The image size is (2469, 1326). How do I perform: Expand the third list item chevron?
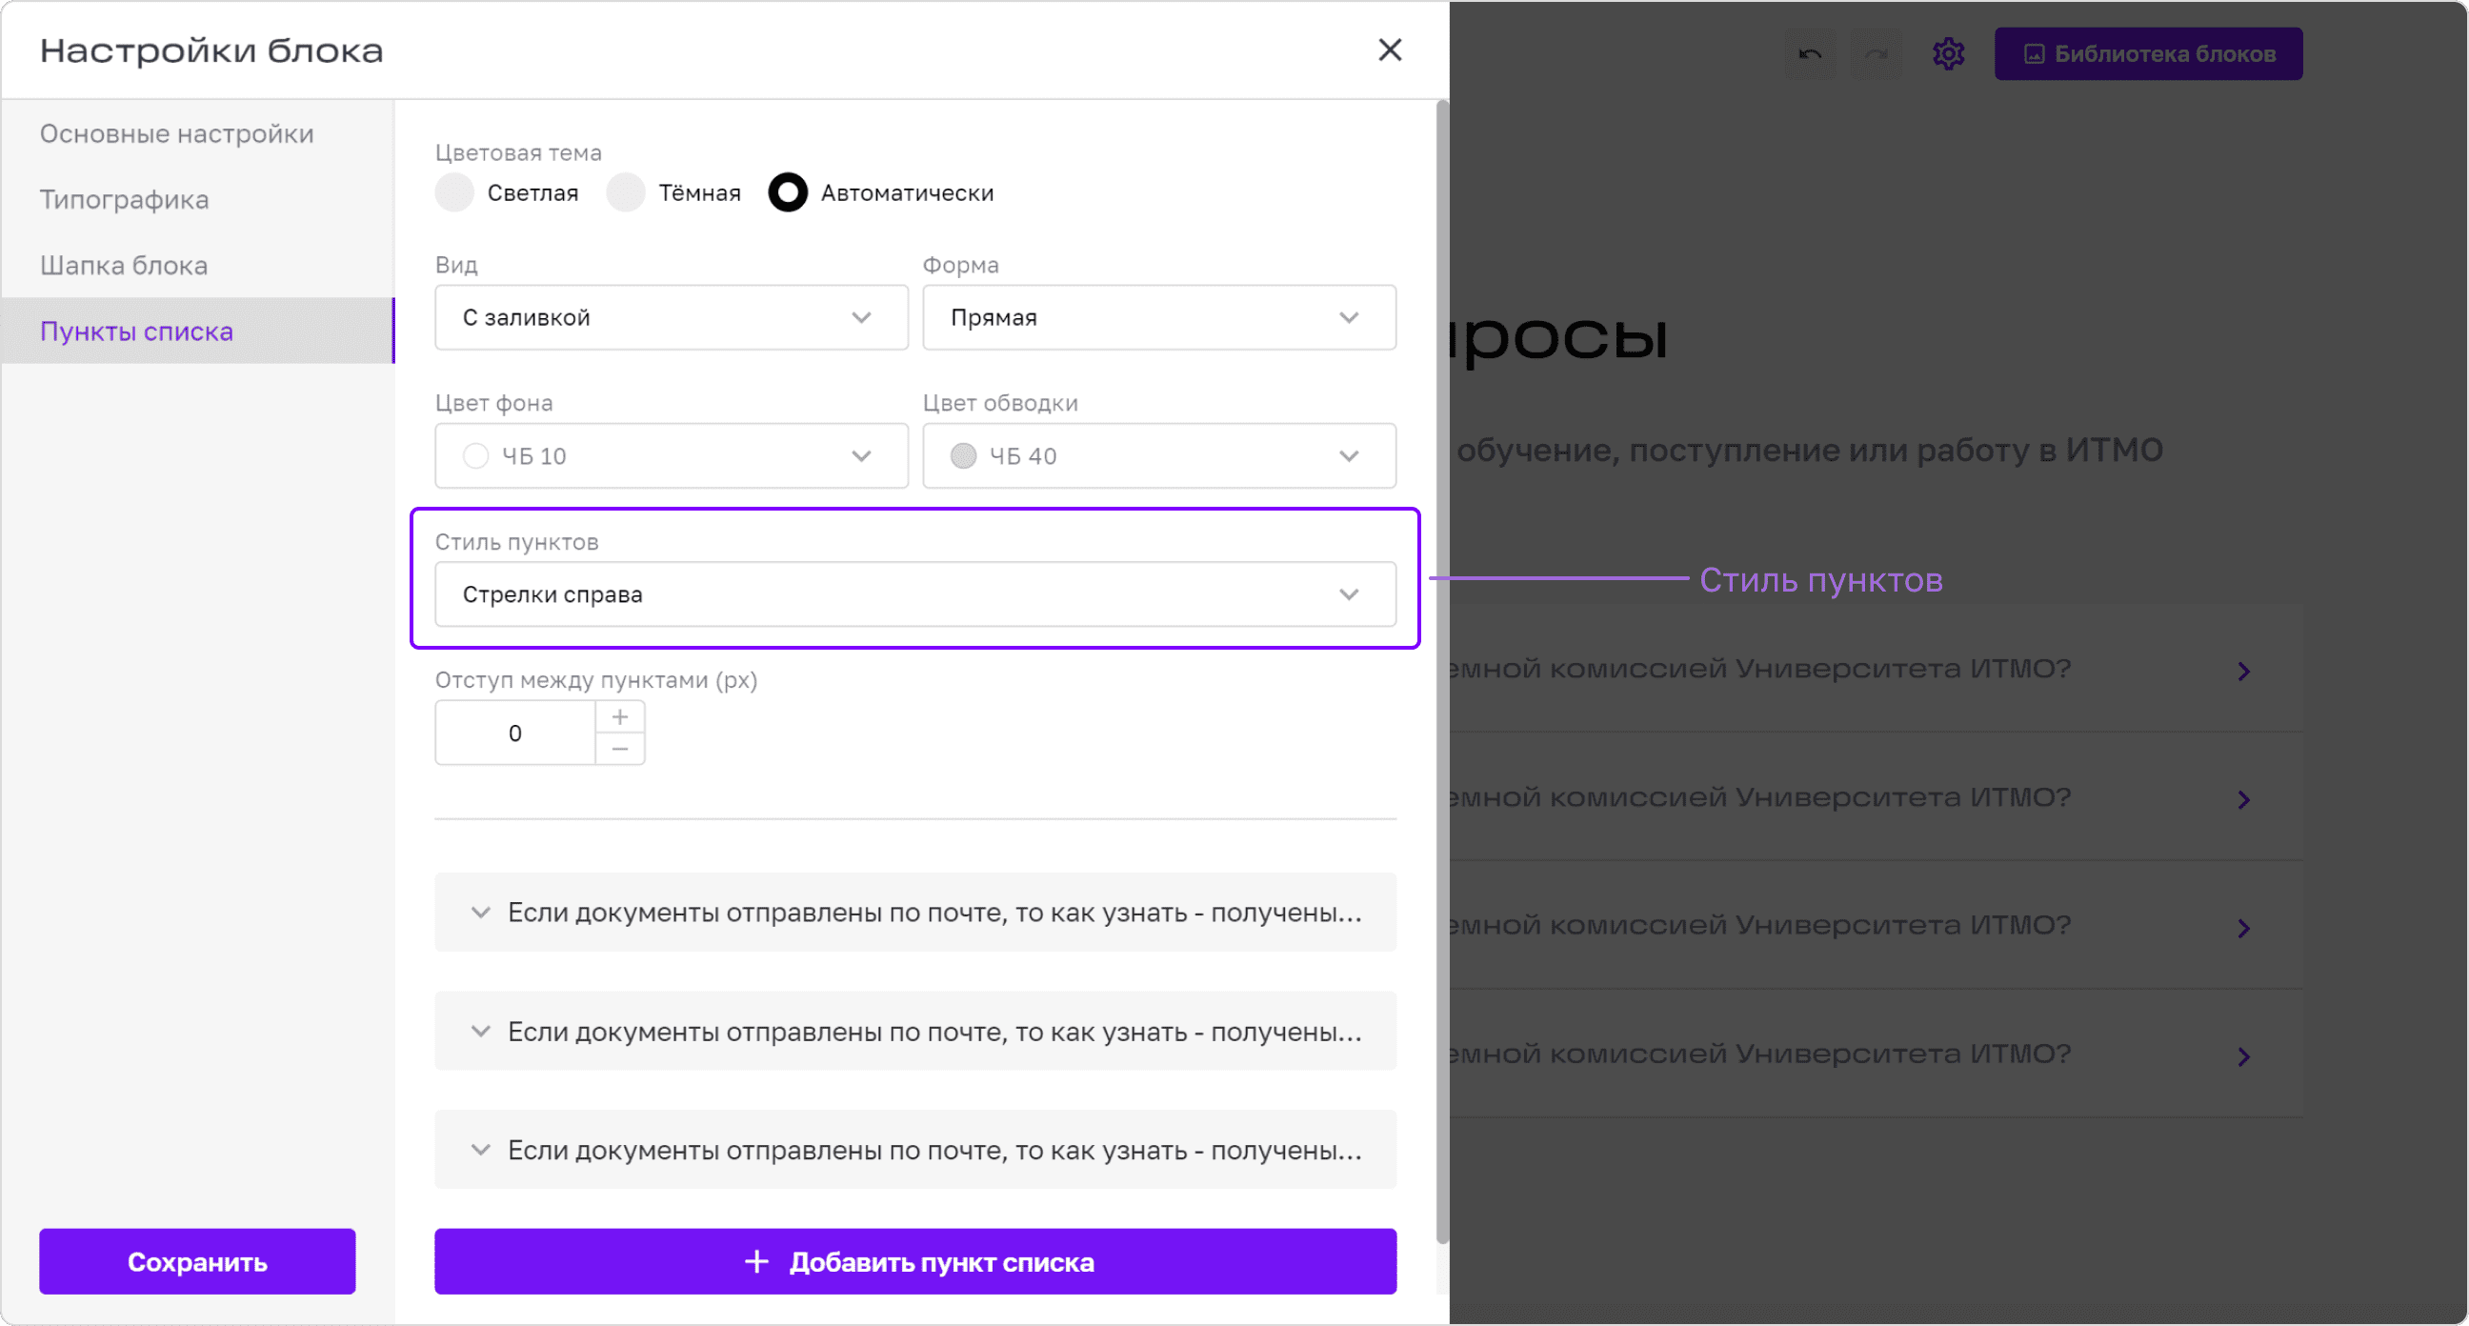[480, 1151]
